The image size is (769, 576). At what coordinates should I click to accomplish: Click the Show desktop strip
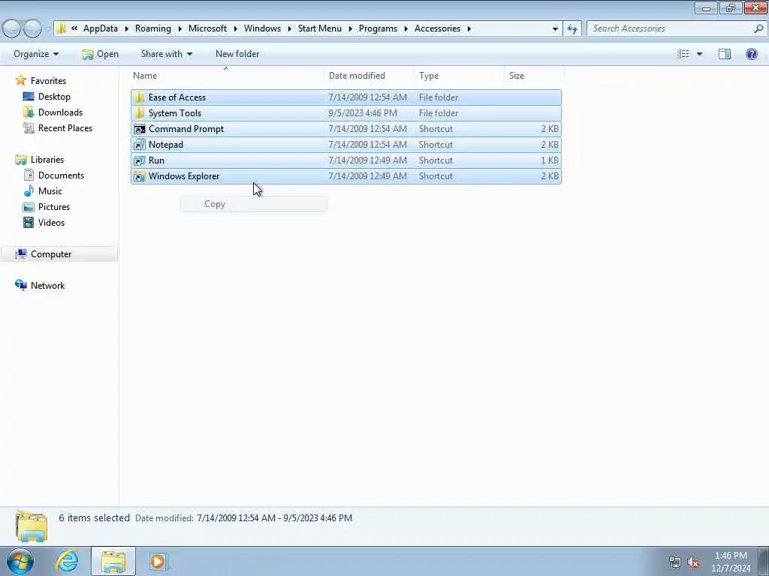click(x=764, y=561)
